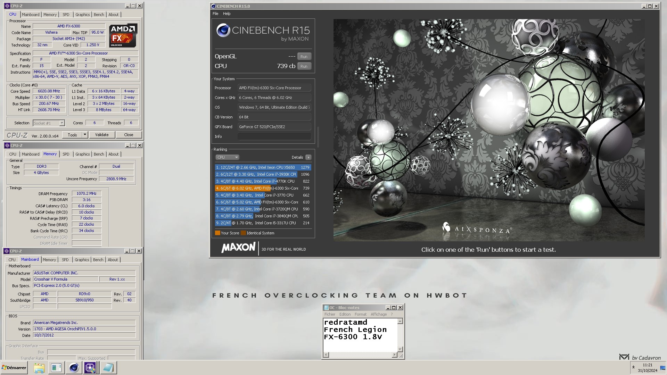Image resolution: width=667 pixels, height=375 pixels.
Task: Open the second taskbar program icon
Action: [x=56, y=368]
